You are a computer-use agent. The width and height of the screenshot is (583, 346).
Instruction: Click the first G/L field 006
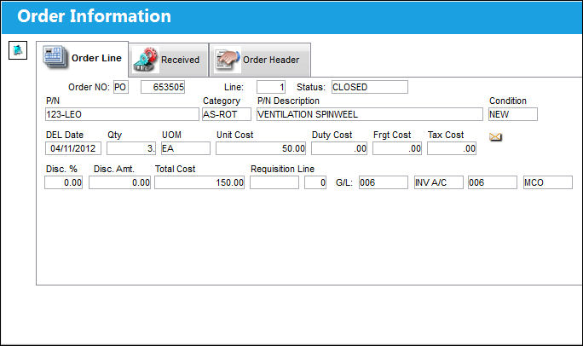point(384,182)
